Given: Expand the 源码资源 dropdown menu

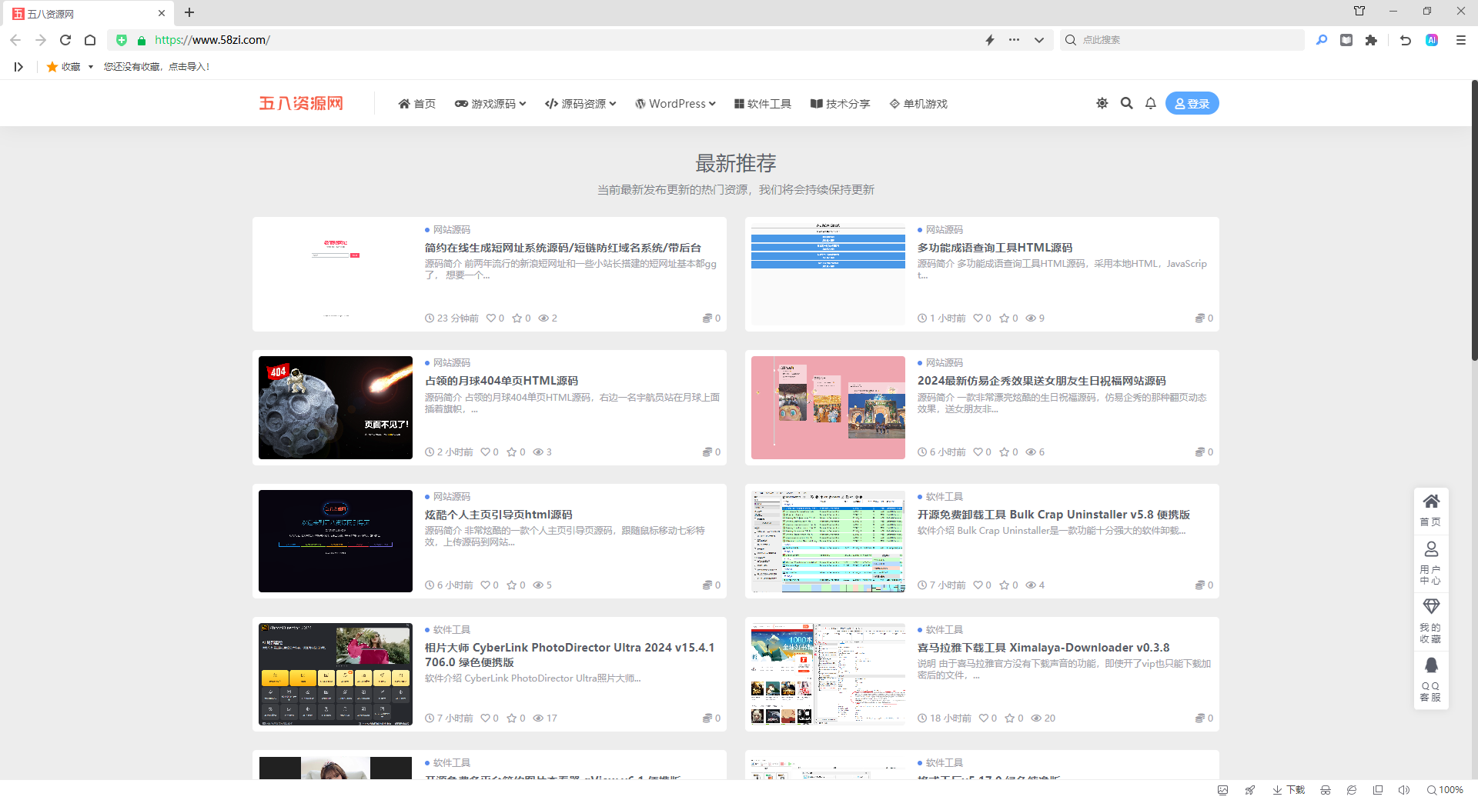Looking at the screenshot, I should (x=580, y=104).
